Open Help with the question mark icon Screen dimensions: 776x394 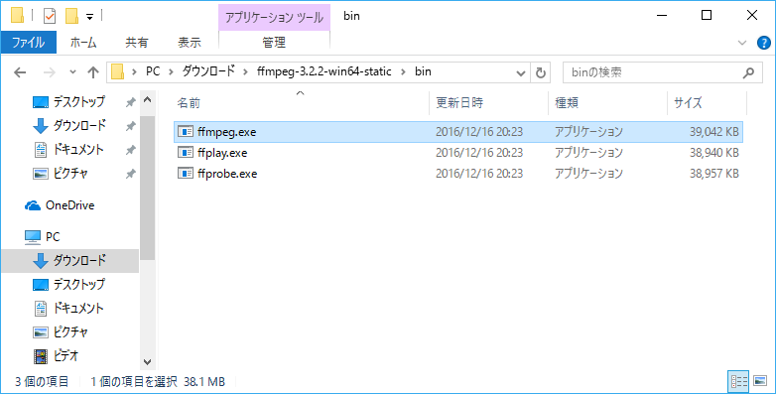coord(764,43)
